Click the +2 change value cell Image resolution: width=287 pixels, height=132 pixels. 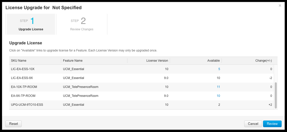270,105
